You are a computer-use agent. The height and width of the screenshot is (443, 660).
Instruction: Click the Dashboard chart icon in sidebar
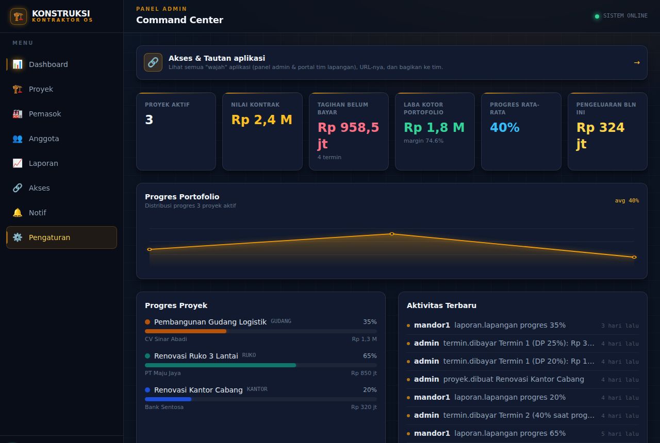tap(18, 64)
